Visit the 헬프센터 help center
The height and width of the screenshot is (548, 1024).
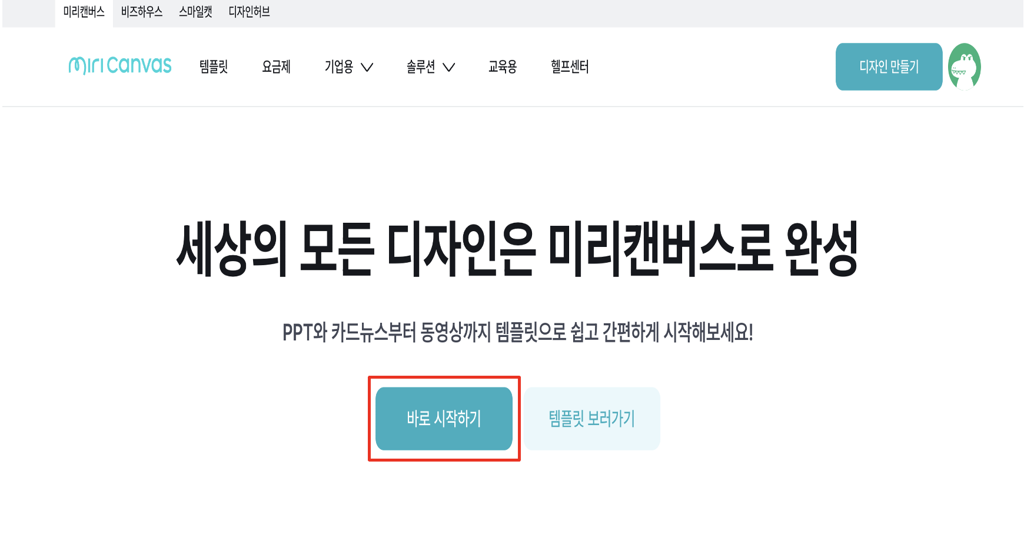point(570,66)
